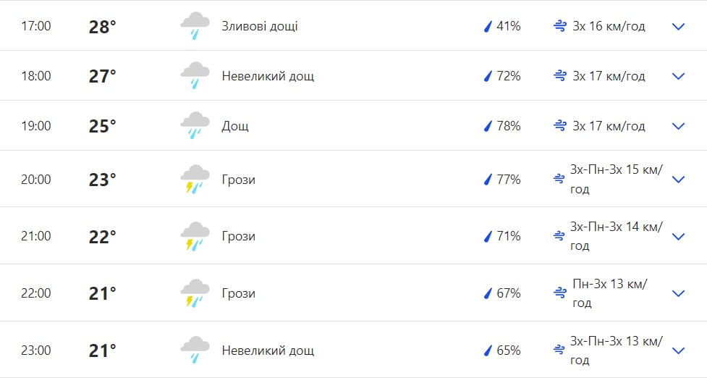
Task: Expand the 17:00 forecast details
Action: click(x=678, y=27)
